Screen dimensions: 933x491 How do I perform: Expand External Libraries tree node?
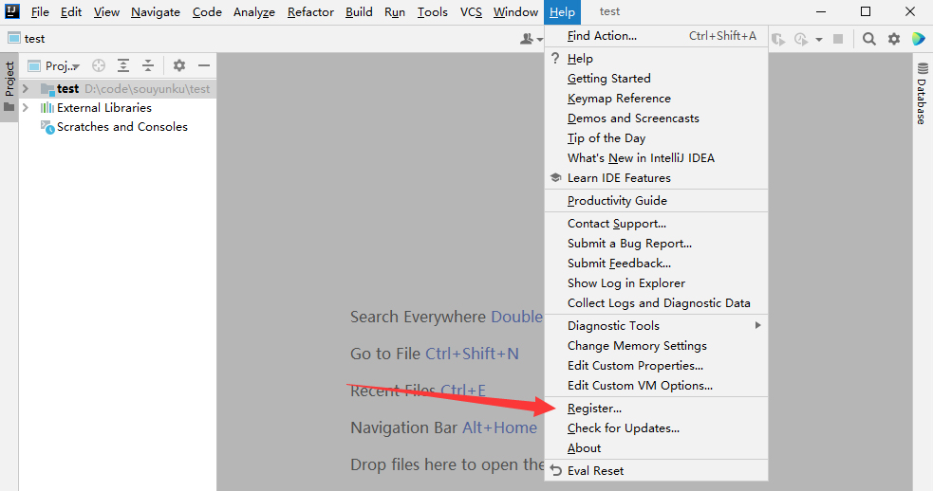click(26, 108)
